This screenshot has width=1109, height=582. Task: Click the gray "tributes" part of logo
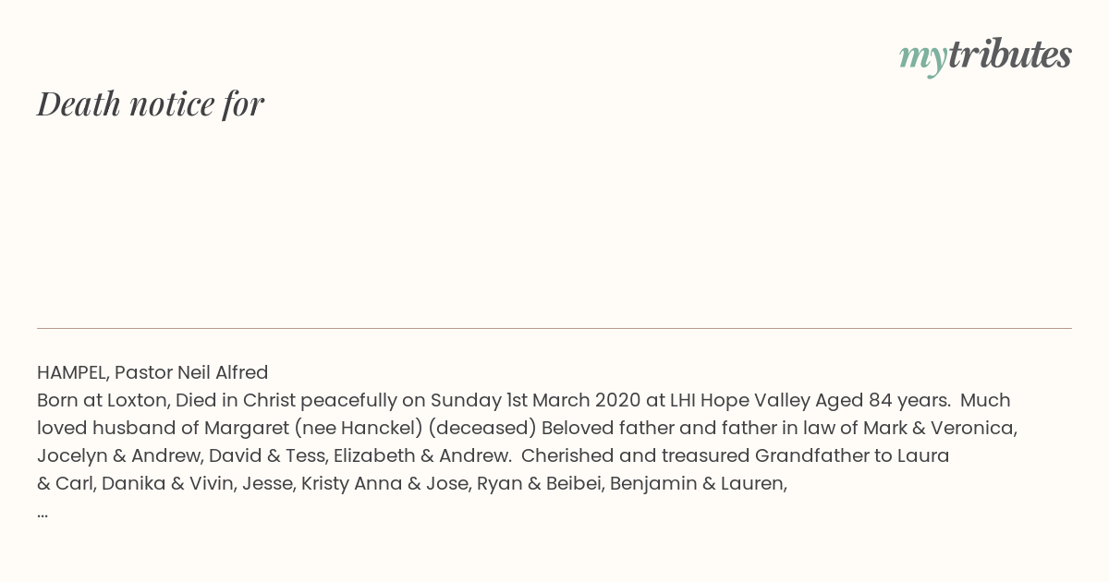tap(1010, 55)
